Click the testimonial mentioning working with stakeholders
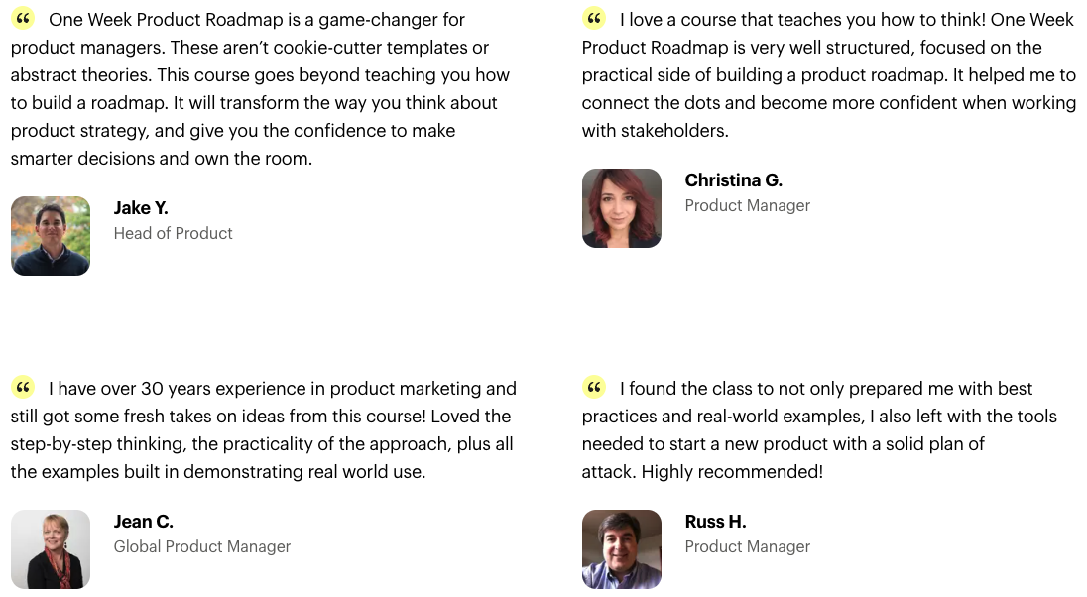Screen dimensions: 1087x597 (x=829, y=75)
